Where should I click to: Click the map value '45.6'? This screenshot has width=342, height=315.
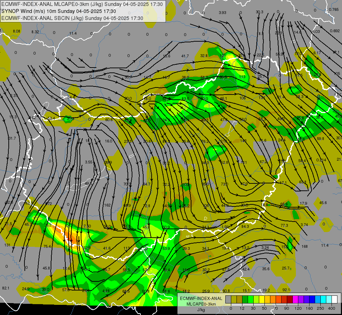(x=323, y=203)
